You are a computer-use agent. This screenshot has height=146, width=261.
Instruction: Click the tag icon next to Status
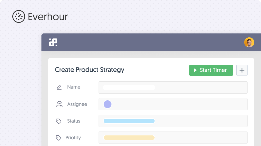(59, 121)
